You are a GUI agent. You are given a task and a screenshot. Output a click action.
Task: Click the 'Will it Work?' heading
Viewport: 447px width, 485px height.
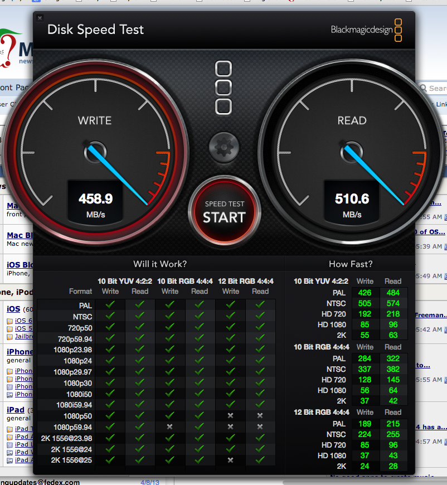160,264
